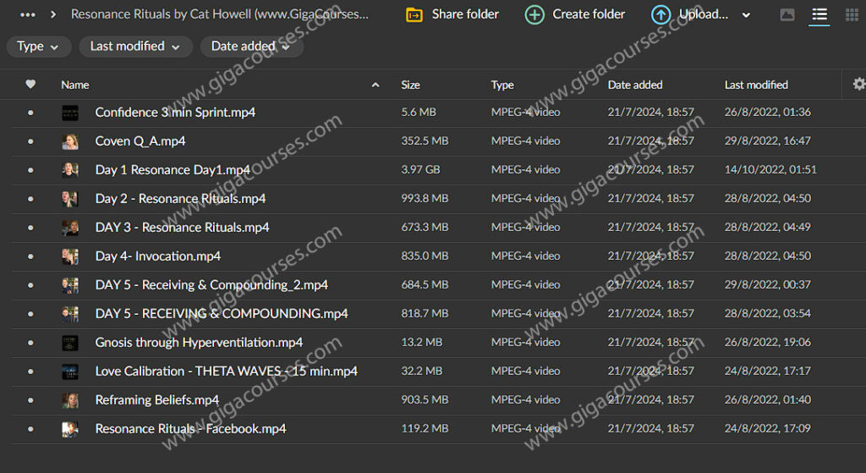The image size is (866, 473).
Task: Open the Date added filter
Action: coord(251,47)
